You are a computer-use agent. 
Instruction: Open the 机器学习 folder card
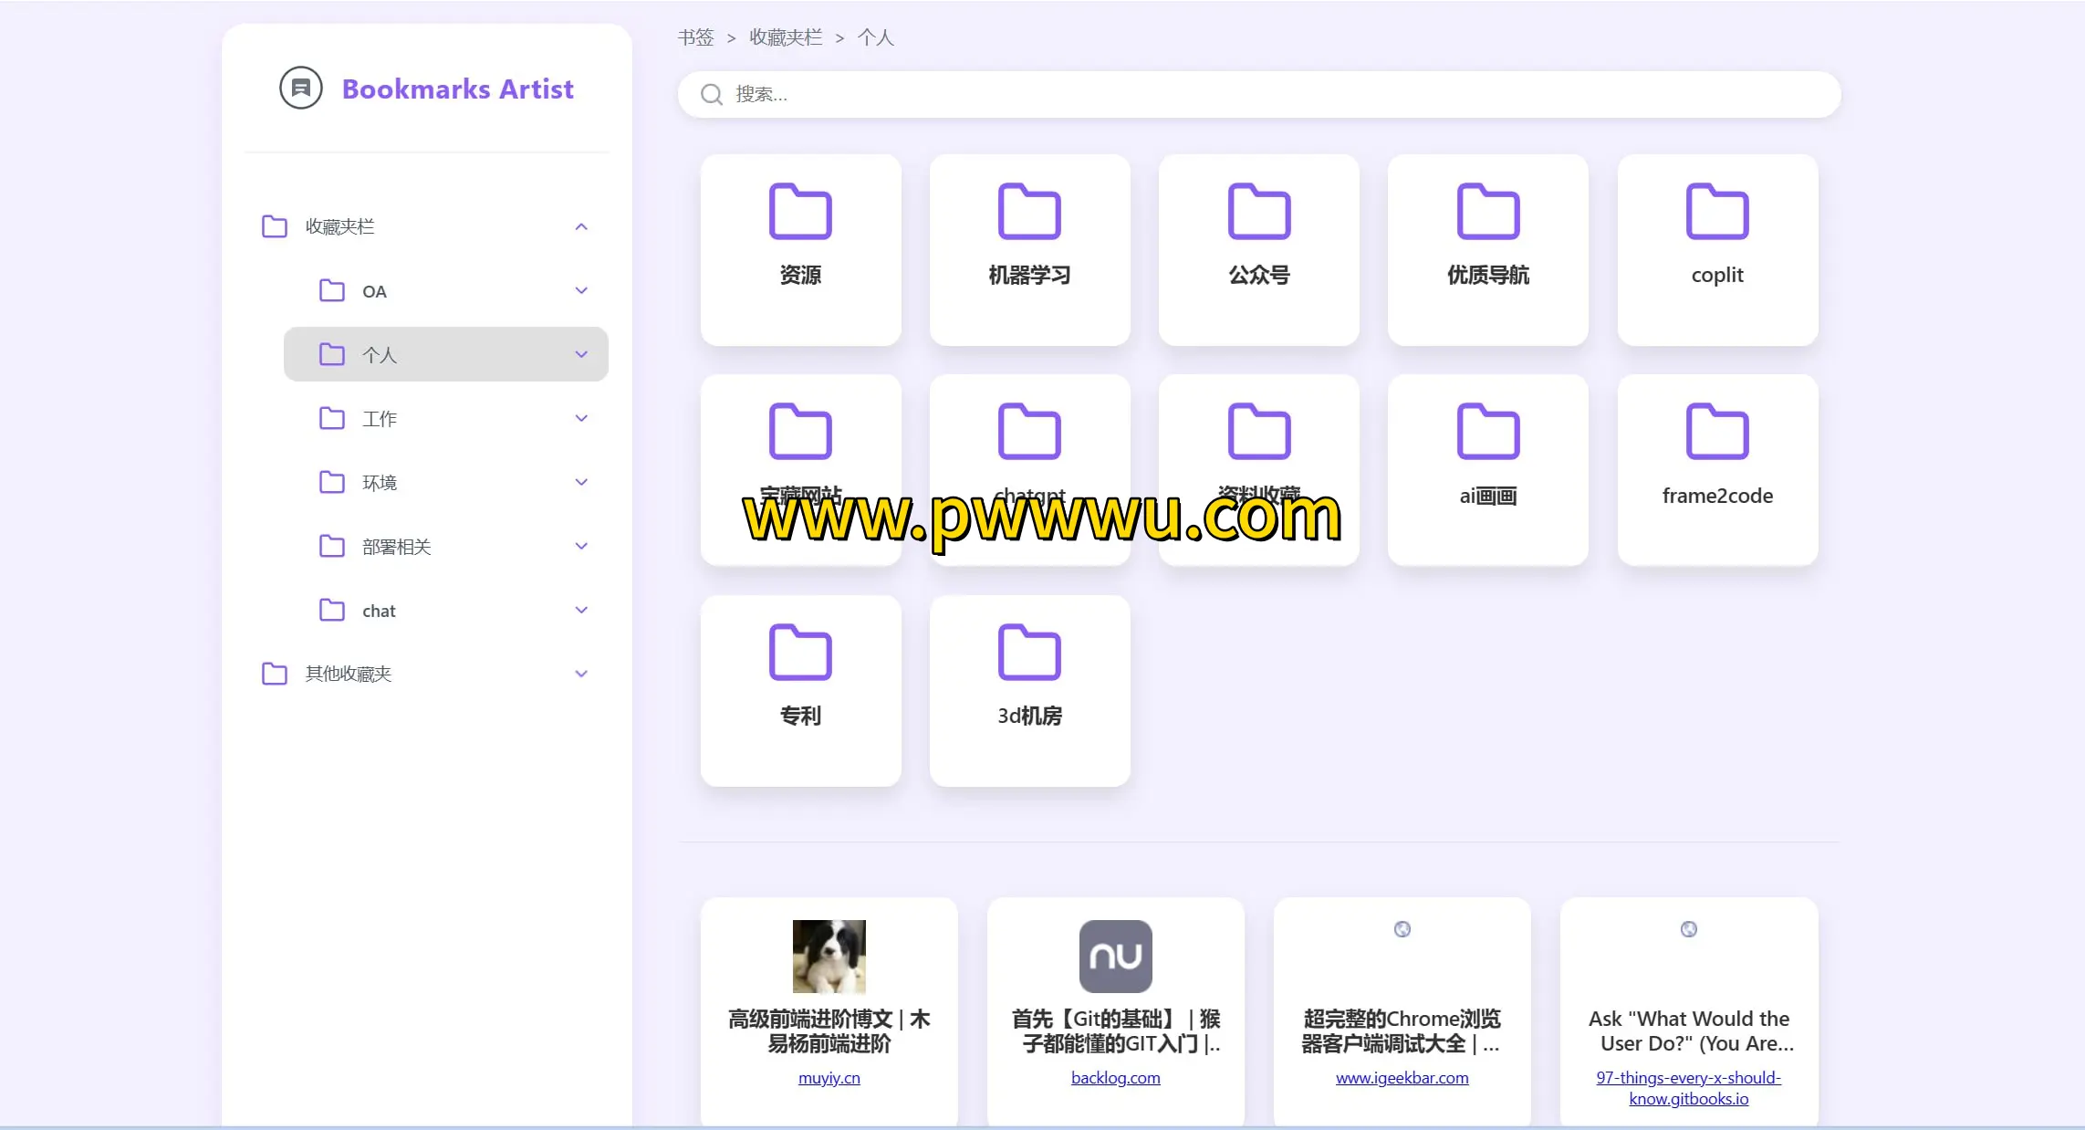[x=1029, y=249]
